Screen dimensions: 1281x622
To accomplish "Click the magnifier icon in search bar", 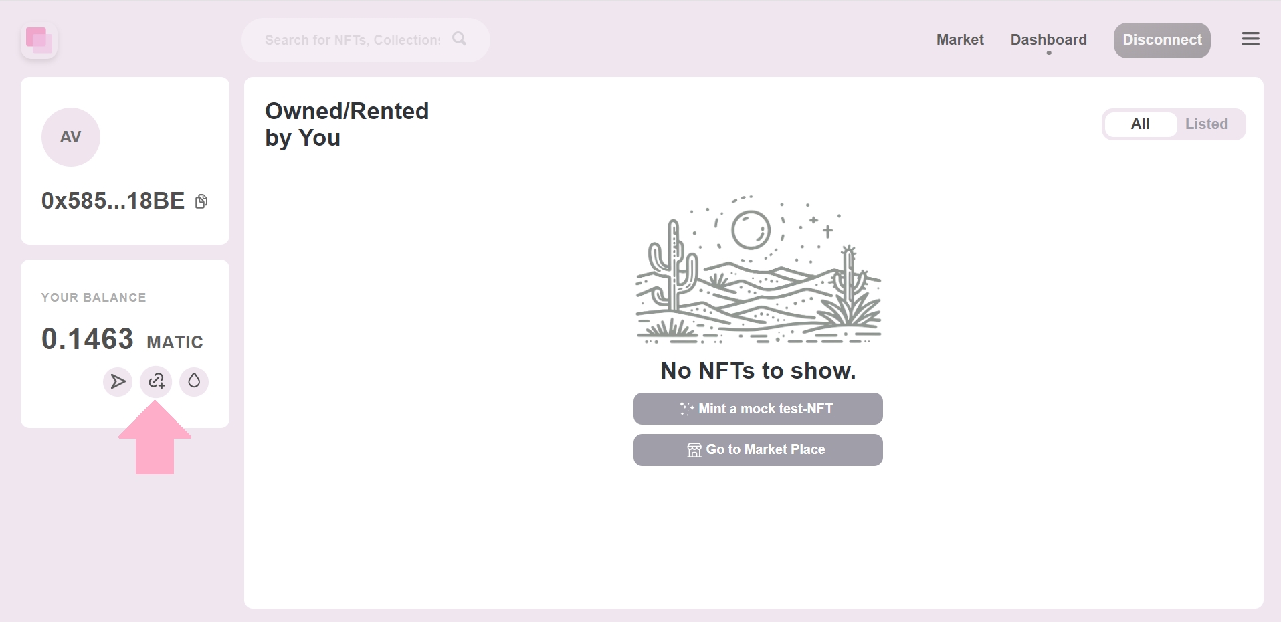I will [x=459, y=39].
